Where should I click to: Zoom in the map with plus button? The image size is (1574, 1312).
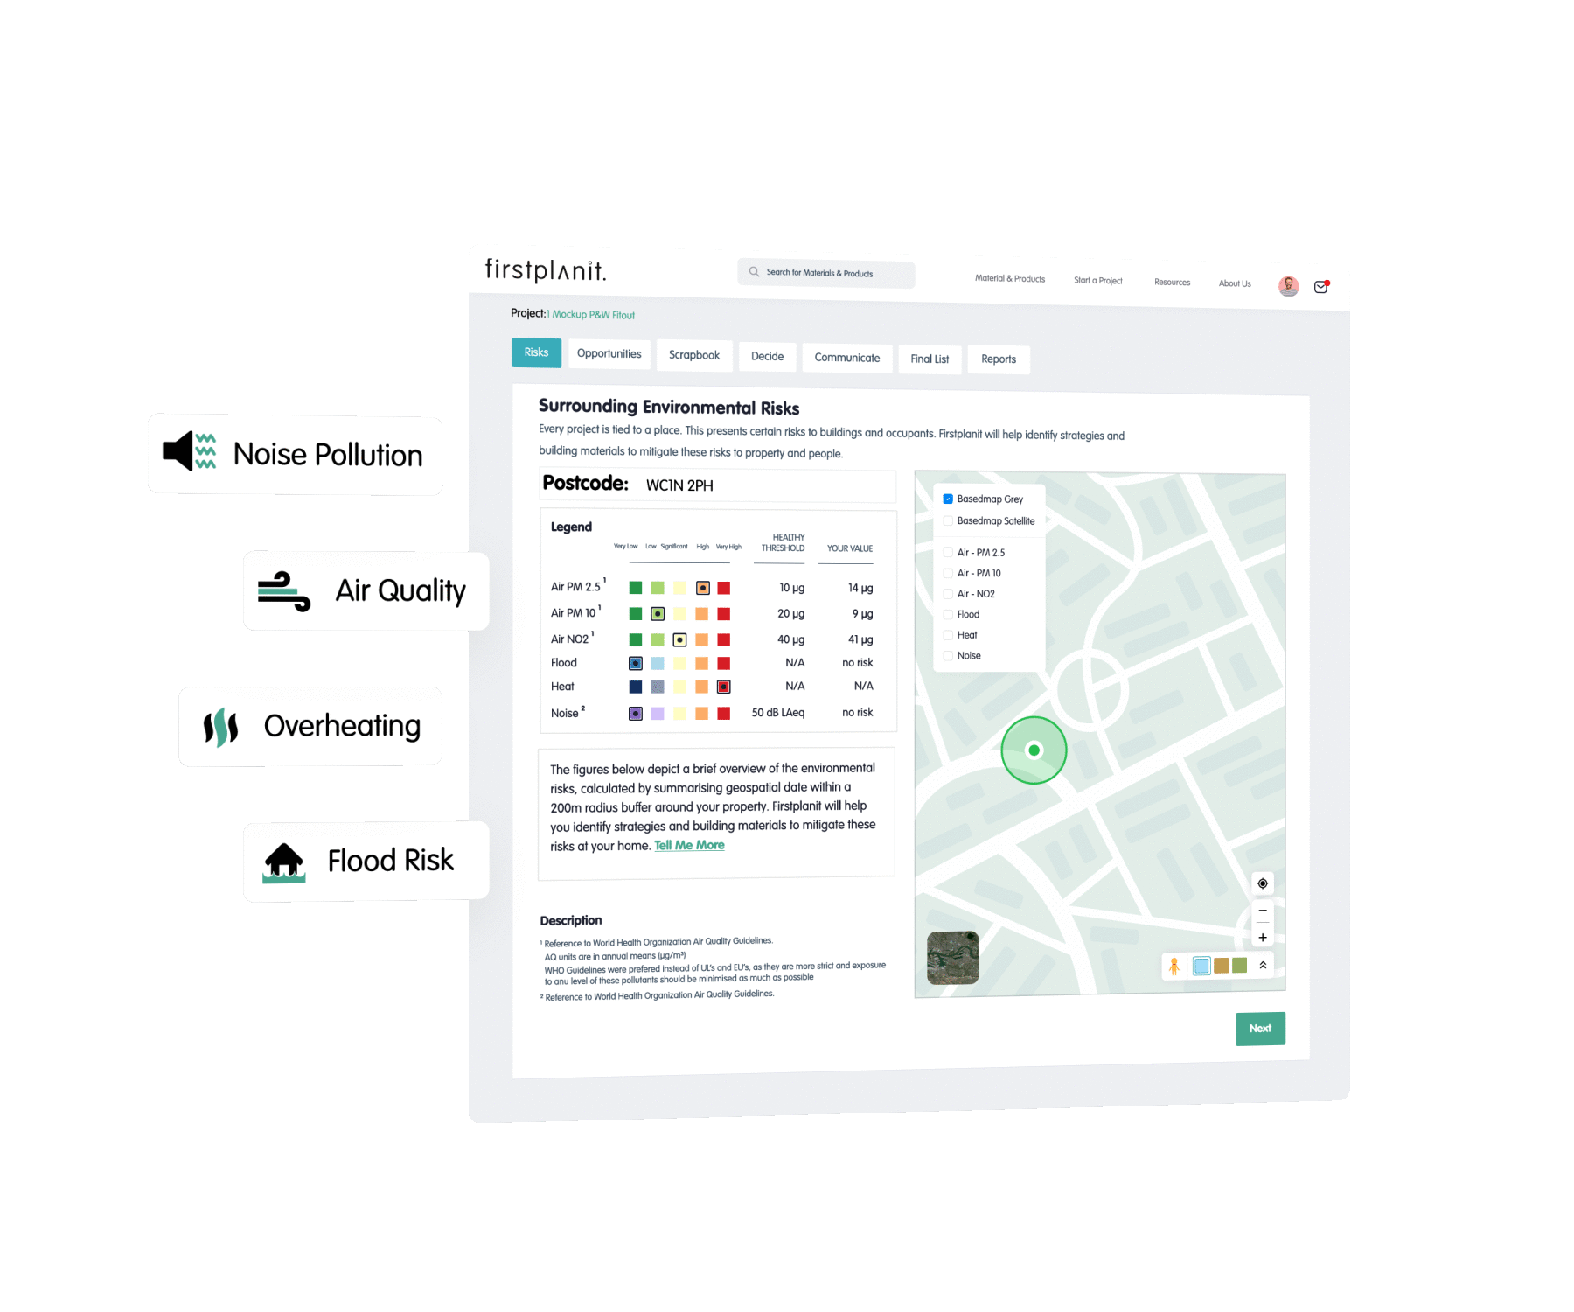[x=1262, y=938]
